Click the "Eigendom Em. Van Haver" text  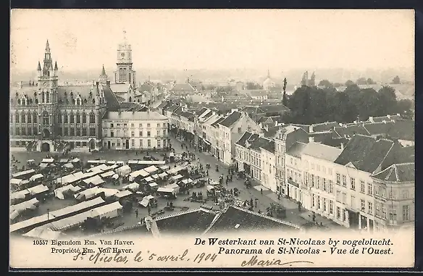point(92,242)
